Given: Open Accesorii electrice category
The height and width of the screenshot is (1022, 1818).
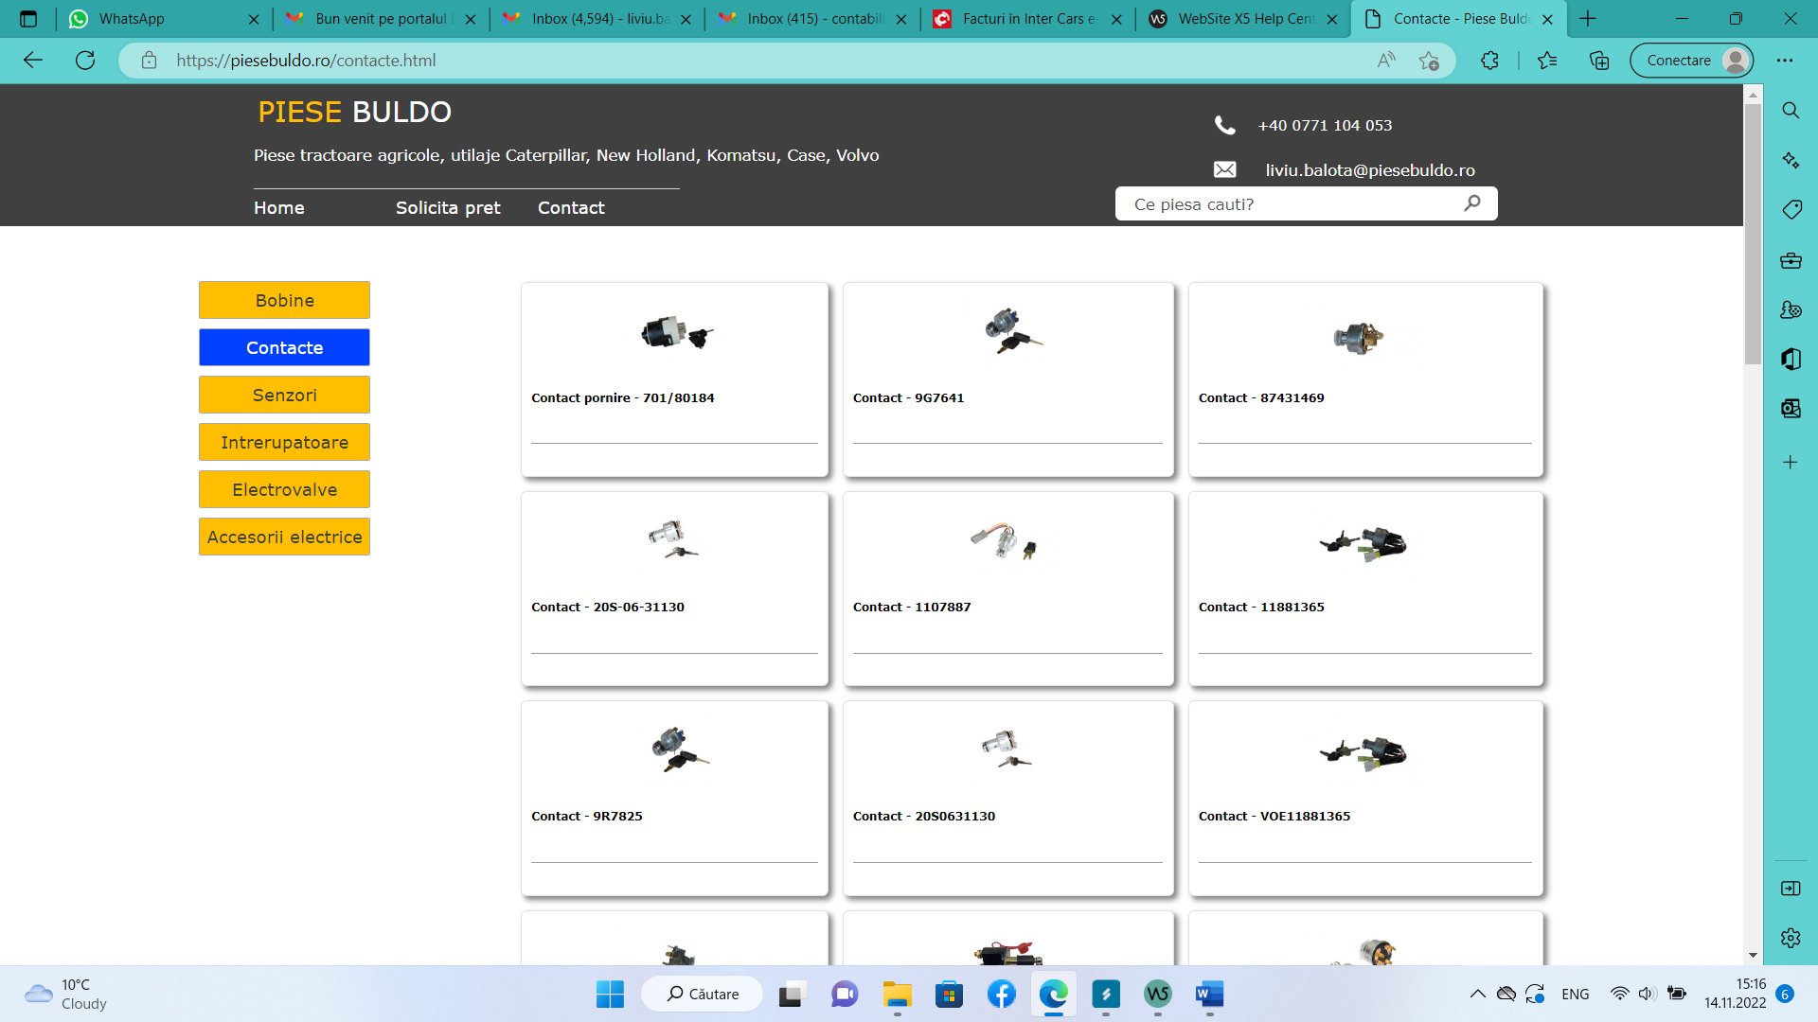Looking at the screenshot, I should point(284,537).
